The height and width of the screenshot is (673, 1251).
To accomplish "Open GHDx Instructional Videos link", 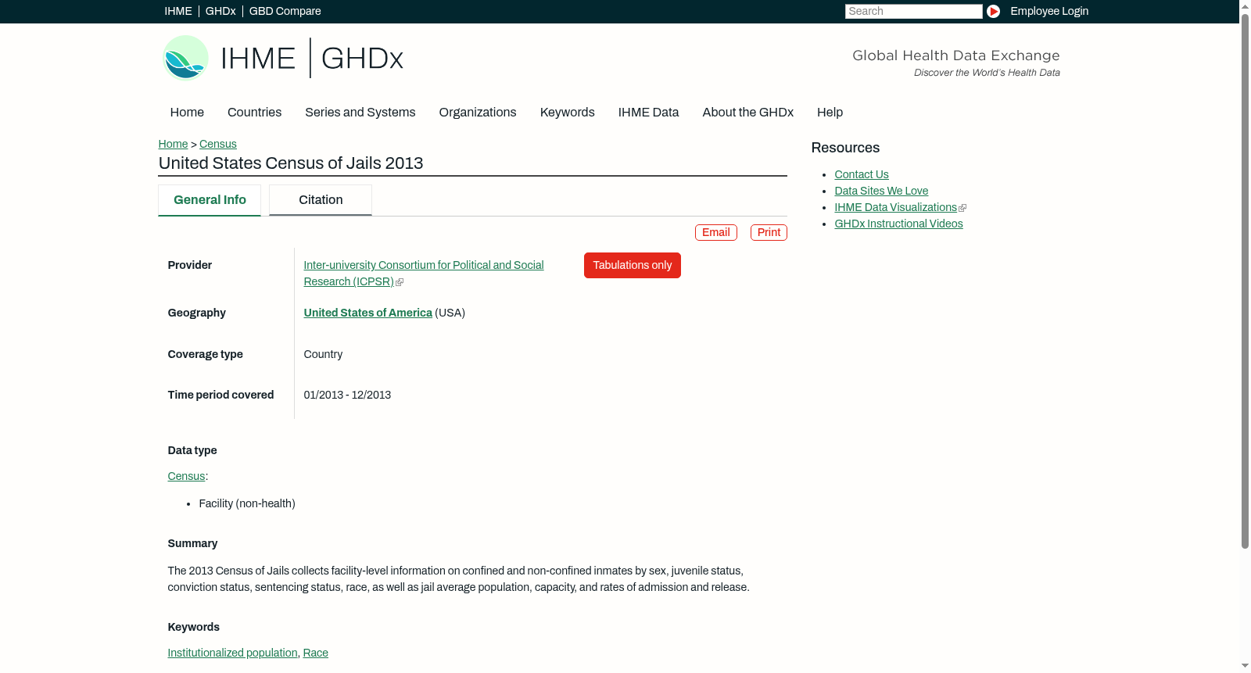I will tap(899, 224).
